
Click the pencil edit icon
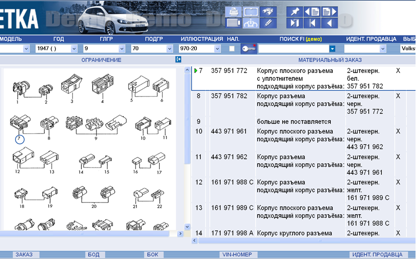(268, 23)
